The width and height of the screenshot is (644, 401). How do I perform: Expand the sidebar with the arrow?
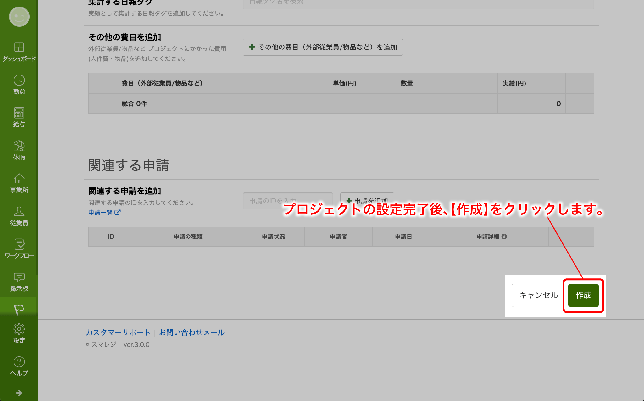pyautogui.click(x=19, y=393)
